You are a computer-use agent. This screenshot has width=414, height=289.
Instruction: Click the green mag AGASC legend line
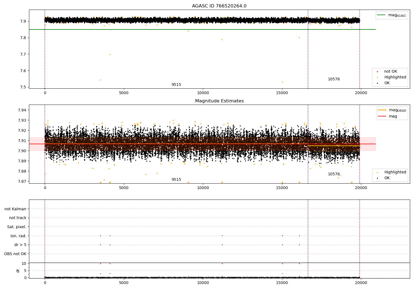coord(381,15)
